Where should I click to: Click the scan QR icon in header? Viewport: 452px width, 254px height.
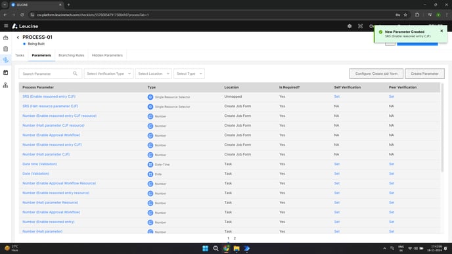pos(360,26)
